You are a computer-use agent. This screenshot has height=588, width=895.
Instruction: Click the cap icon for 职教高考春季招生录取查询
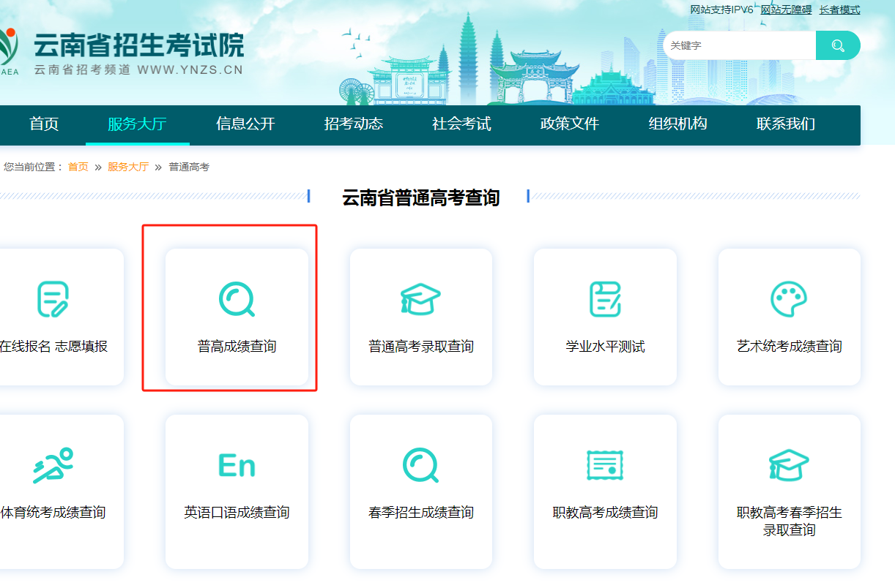coord(789,465)
